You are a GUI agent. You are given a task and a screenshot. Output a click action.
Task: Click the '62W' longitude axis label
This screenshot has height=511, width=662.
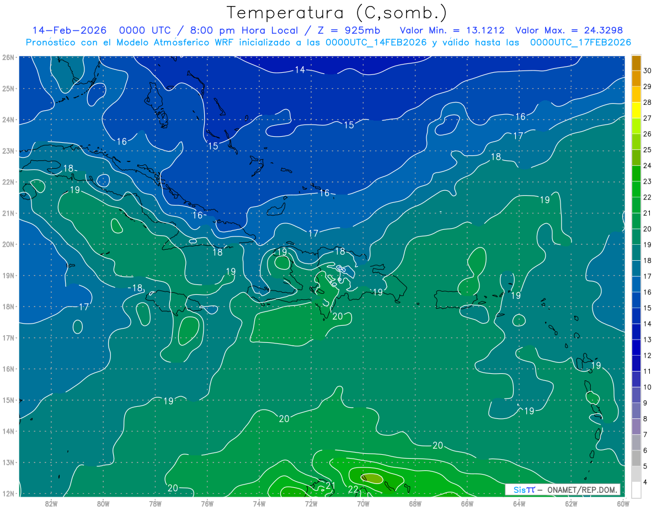[x=571, y=503]
